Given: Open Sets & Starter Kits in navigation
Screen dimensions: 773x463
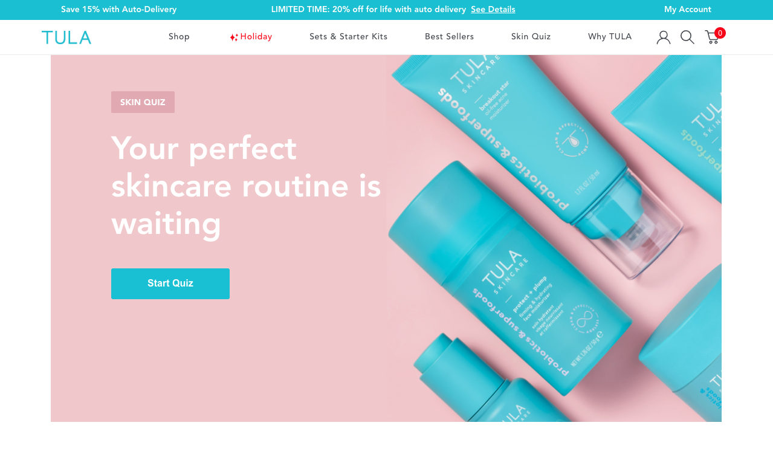Looking at the screenshot, I should [348, 37].
